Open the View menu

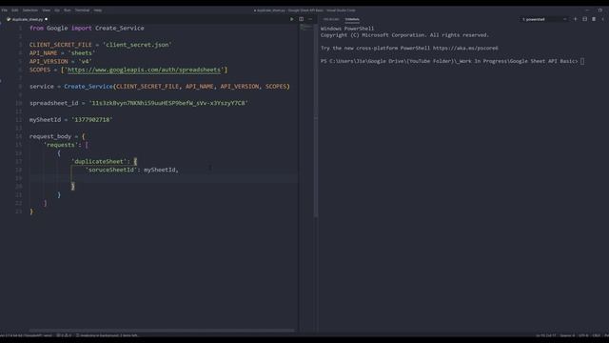(x=46, y=10)
